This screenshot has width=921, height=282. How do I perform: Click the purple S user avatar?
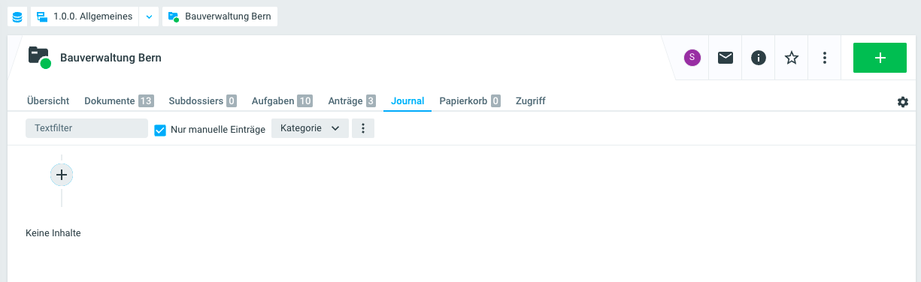(692, 58)
